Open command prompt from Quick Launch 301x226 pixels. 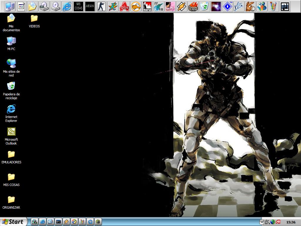(58, 222)
